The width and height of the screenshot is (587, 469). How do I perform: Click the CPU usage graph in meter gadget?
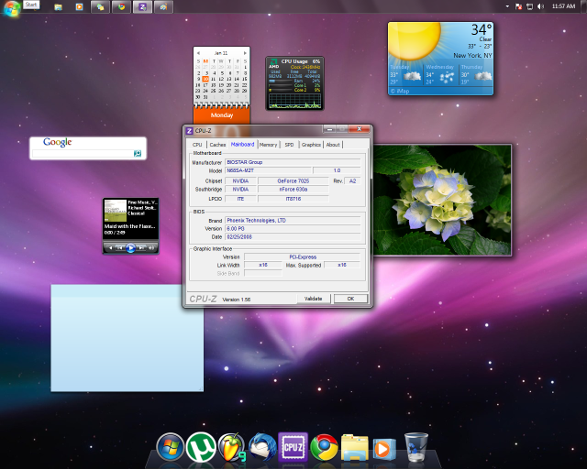[x=294, y=101]
